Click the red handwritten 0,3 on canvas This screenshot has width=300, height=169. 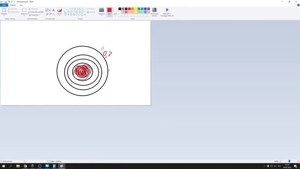[107, 54]
